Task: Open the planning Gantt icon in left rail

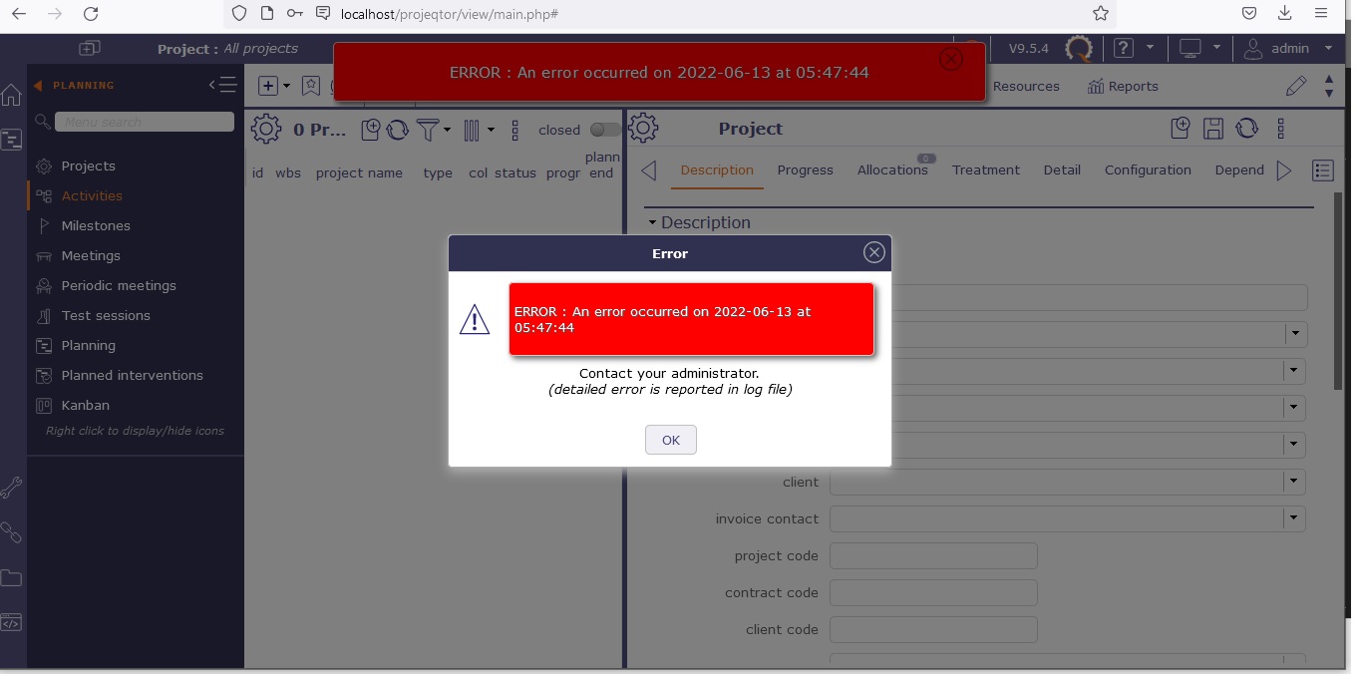Action: (11, 140)
